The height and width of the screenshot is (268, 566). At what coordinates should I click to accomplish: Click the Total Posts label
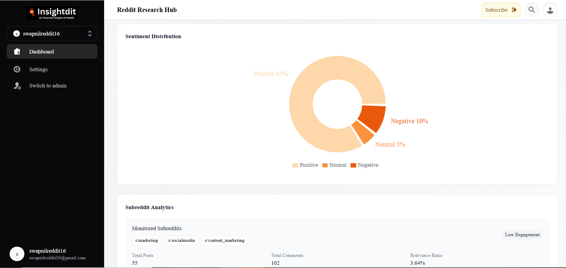click(x=143, y=255)
